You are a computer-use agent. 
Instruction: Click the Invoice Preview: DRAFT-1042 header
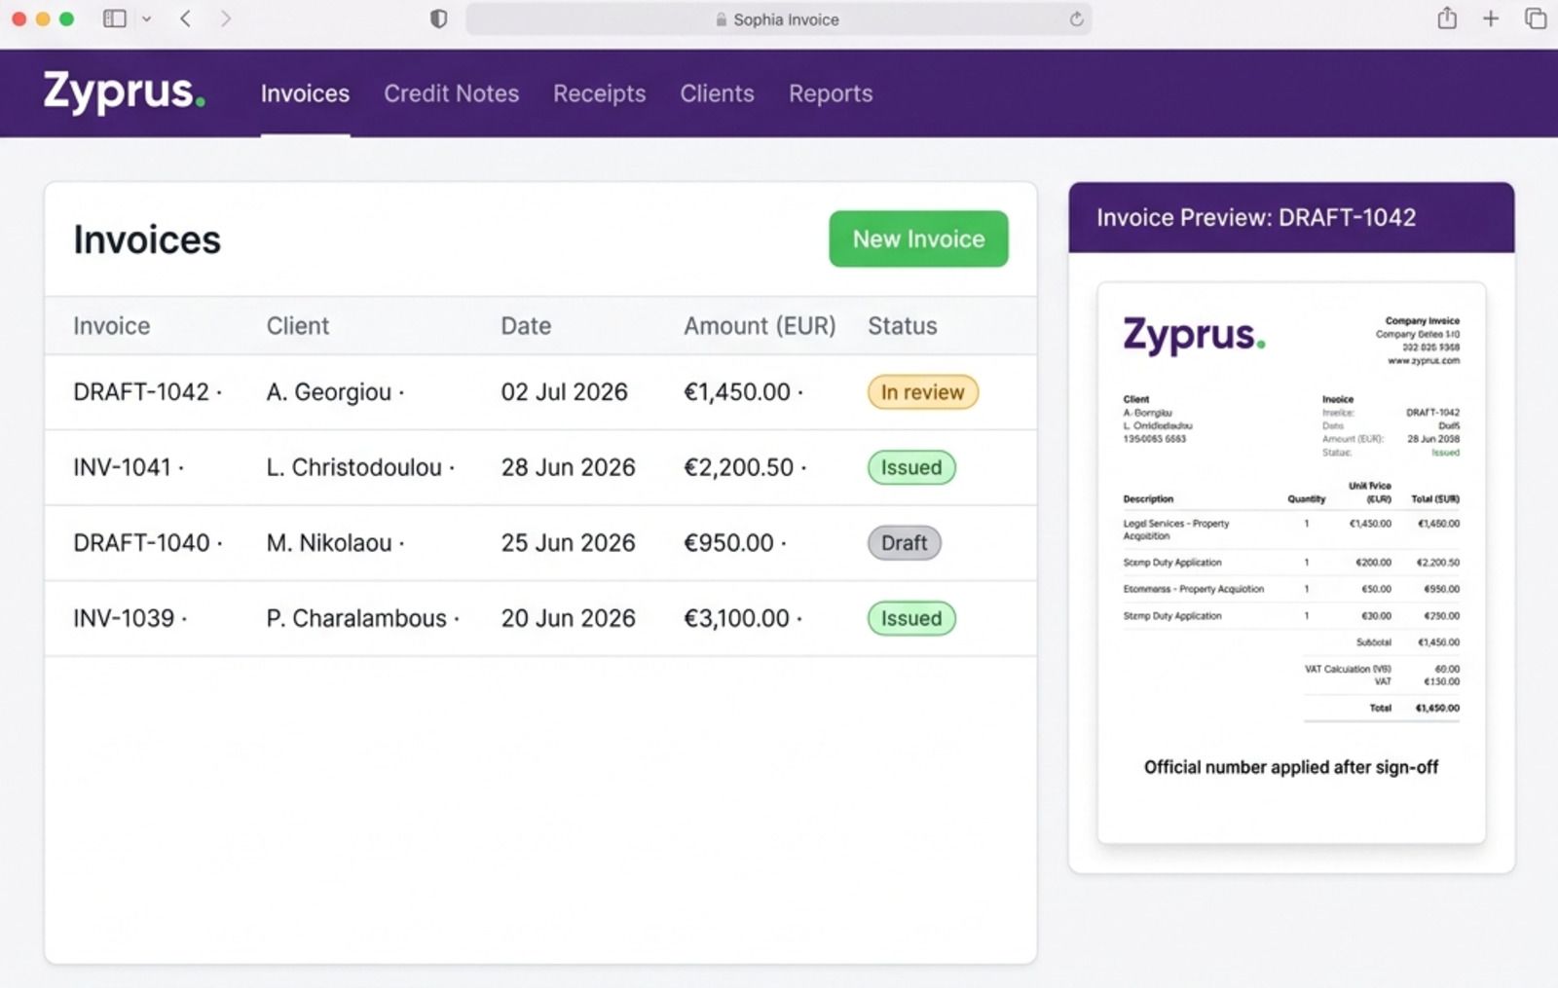1291,217
